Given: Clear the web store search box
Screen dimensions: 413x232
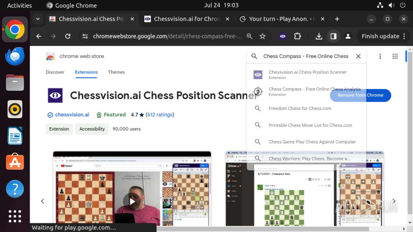Looking at the screenshot, I should pos(358,56).
